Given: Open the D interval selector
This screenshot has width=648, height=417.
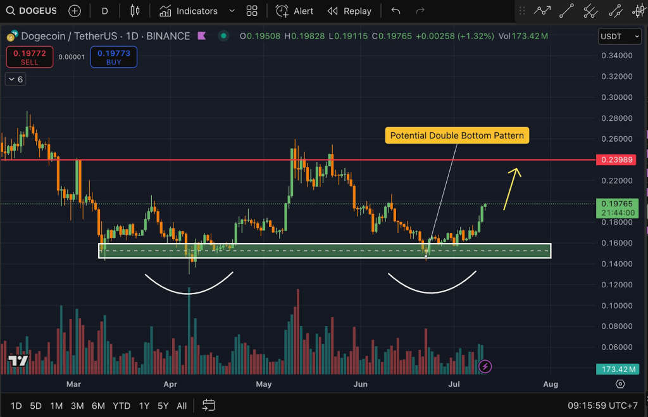Looking at the screenshot, I should (x=104, y=11).
